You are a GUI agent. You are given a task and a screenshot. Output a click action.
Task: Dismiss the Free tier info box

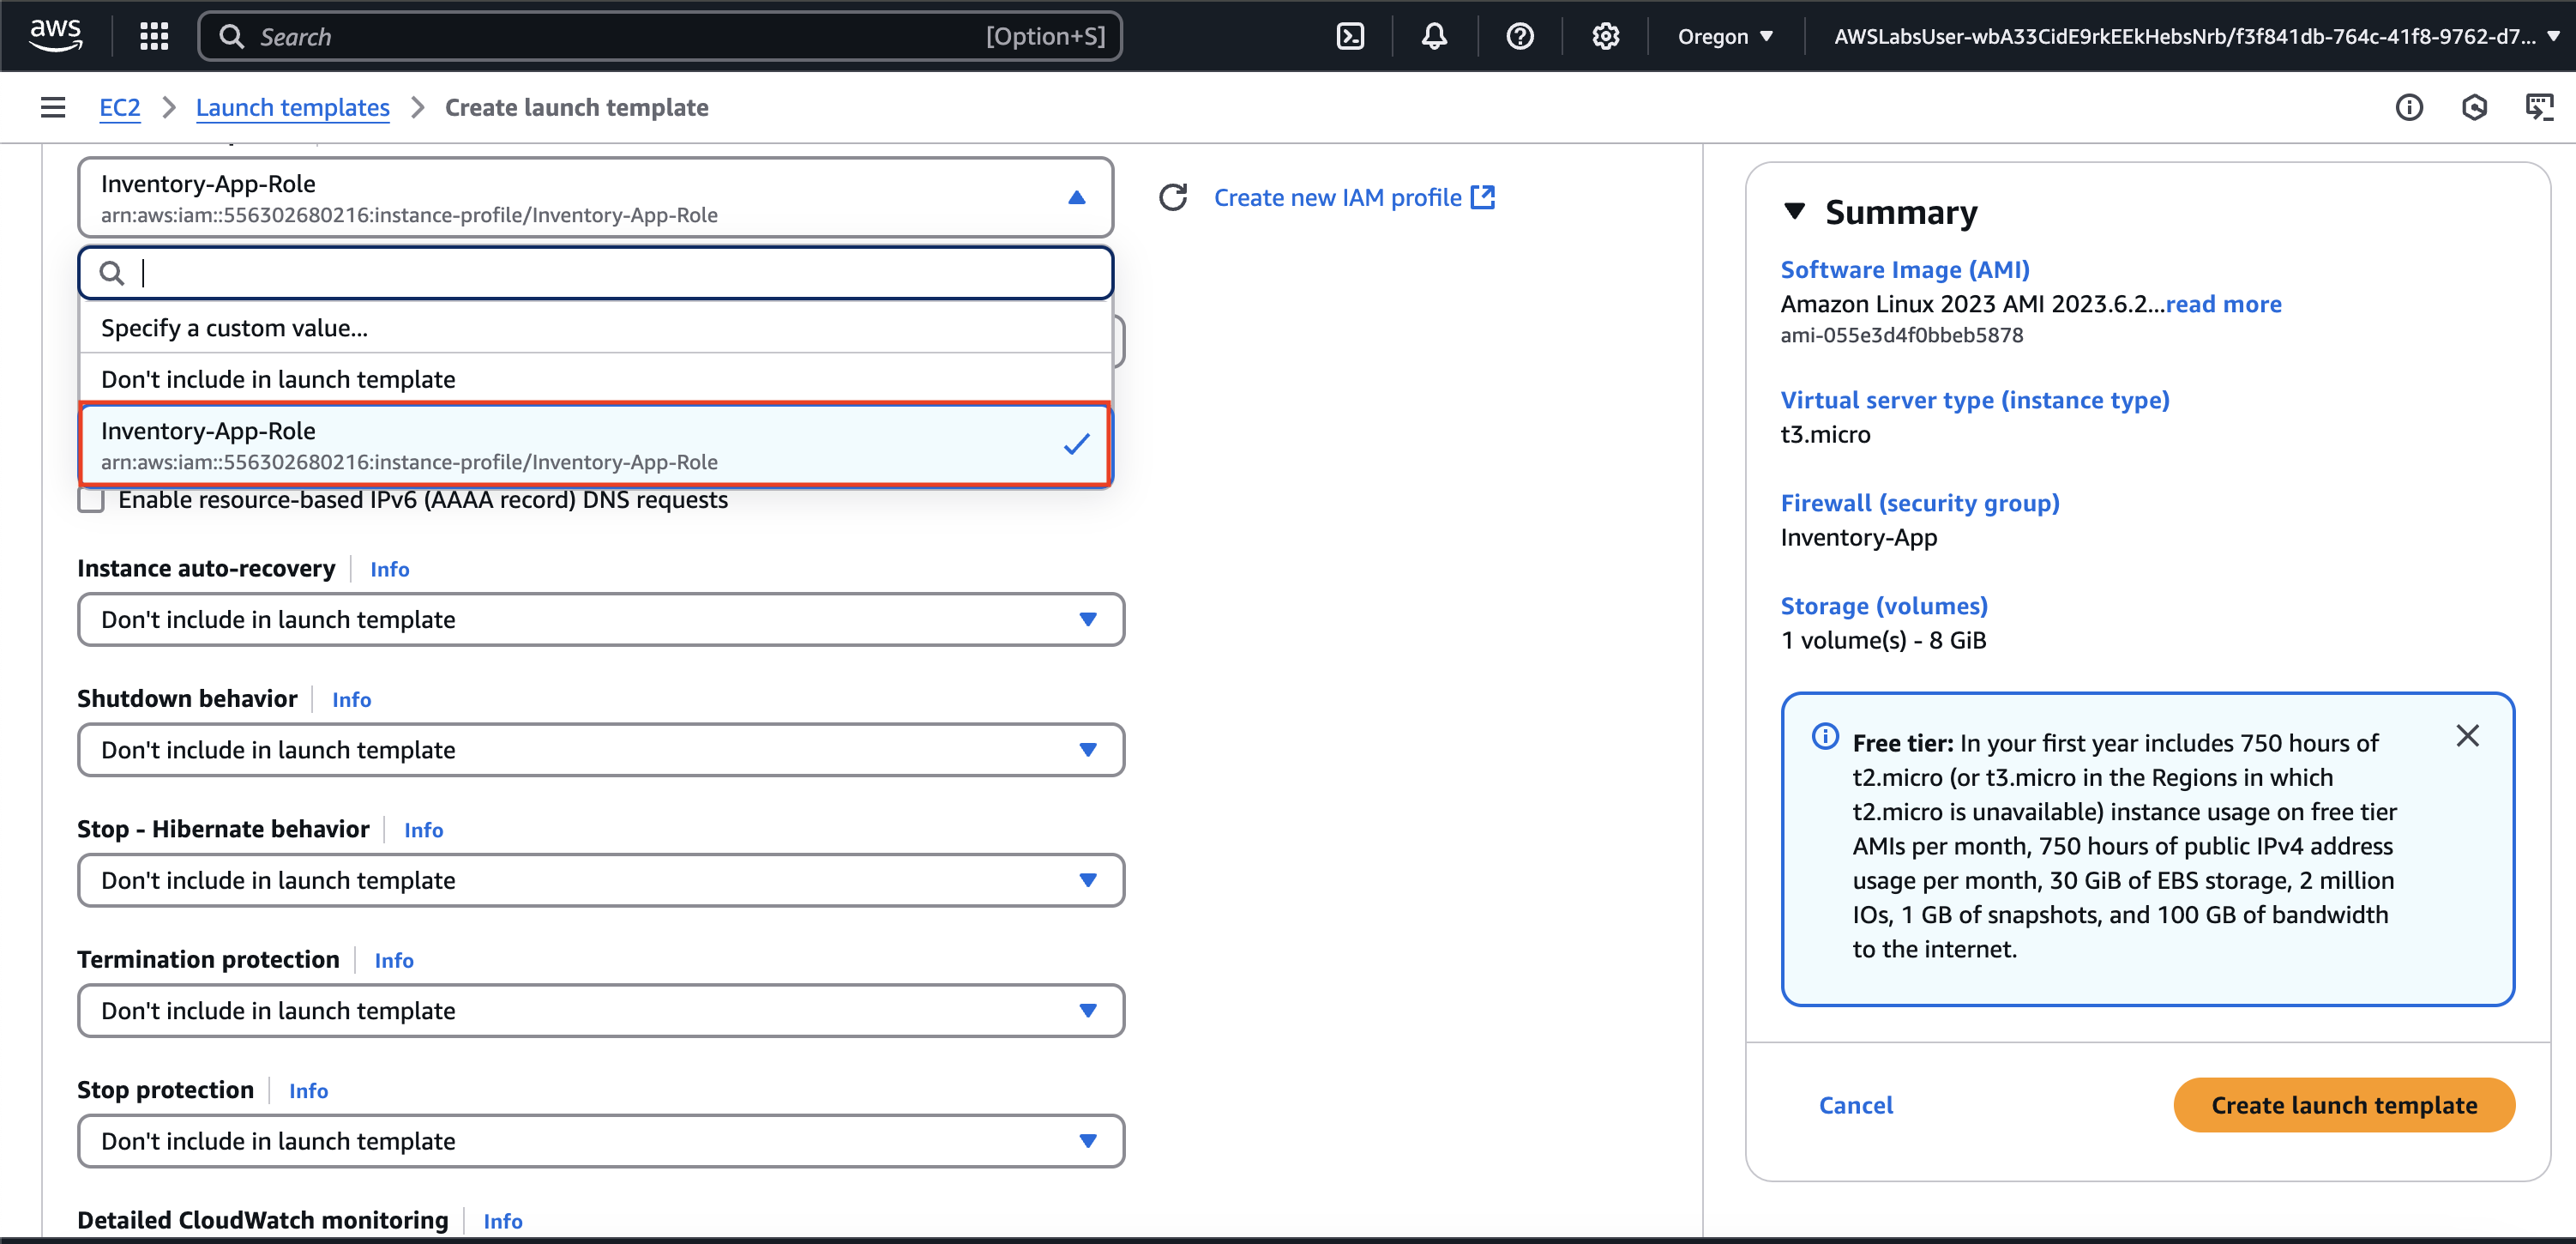(x=2466, y=735)
